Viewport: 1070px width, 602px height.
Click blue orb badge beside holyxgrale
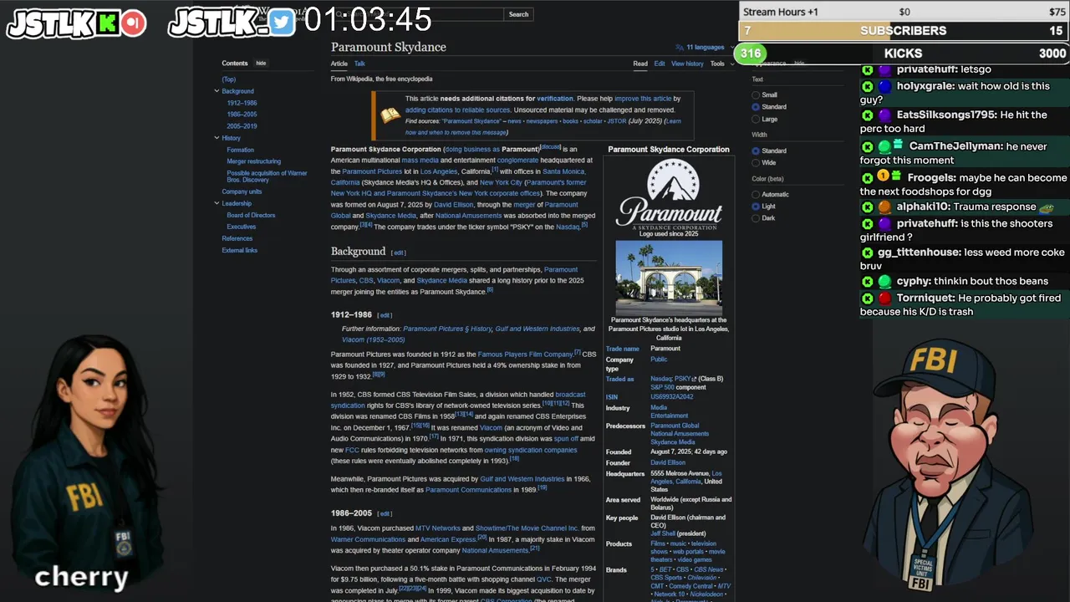click(x=884, y=86)
